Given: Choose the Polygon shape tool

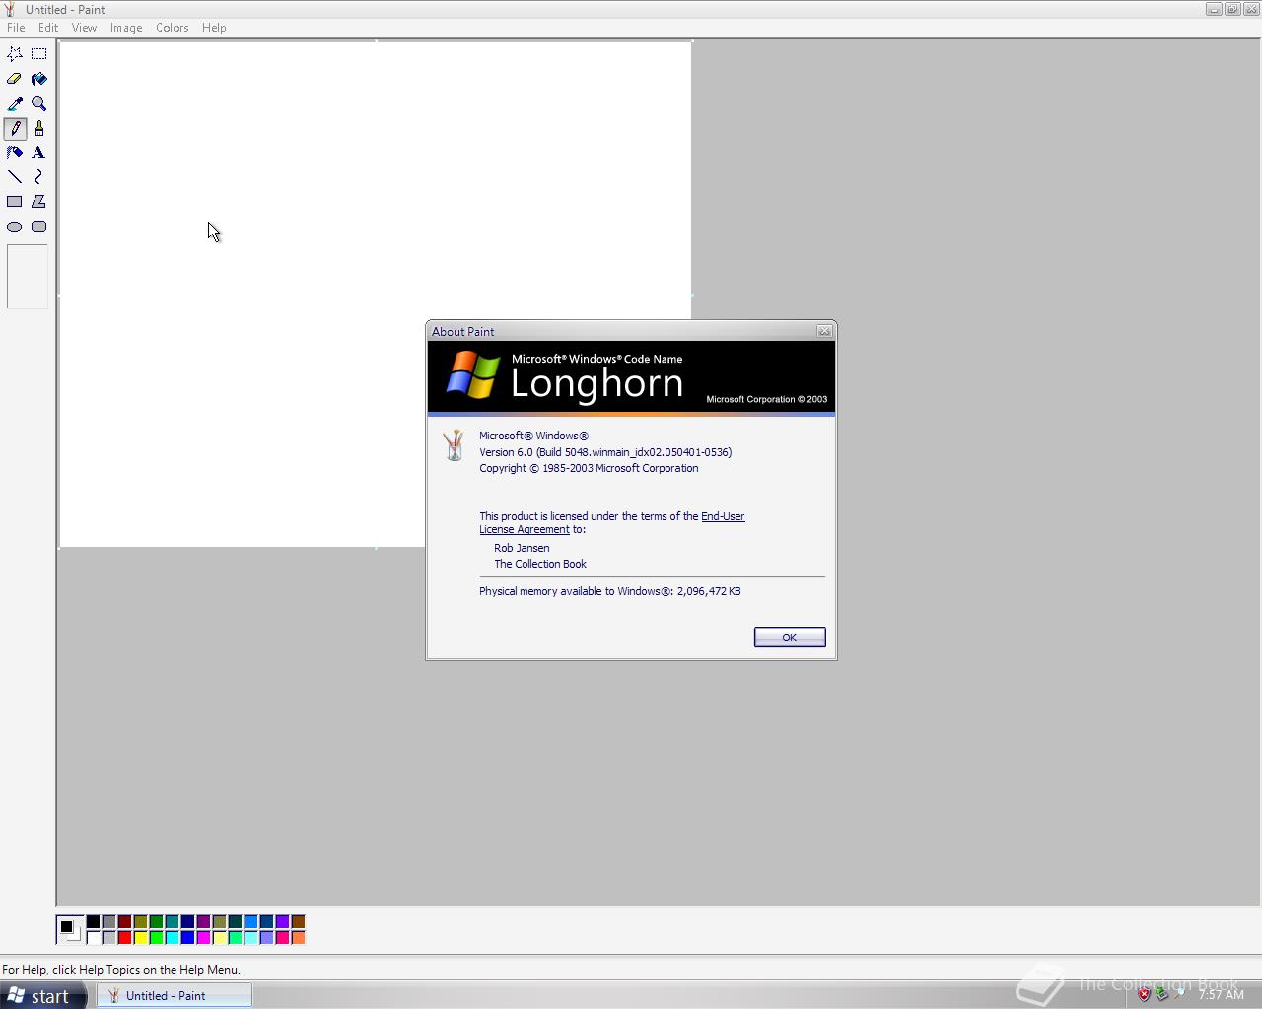Looking at the screenshot, I should (x=39, y=202).
